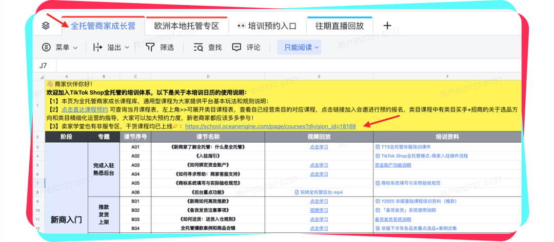Open the 评论 comments panel

pyautogui.click(x=246, y=47)
